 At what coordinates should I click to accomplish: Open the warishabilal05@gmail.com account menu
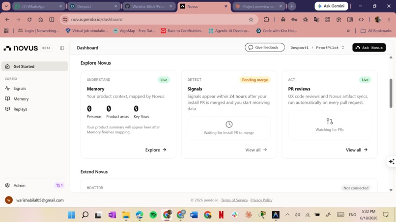point(34,200)
